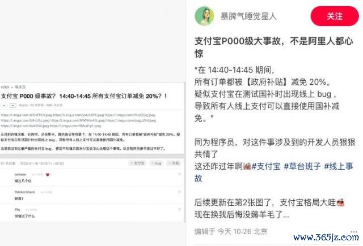Open the first imgur image link

[x=27, y=115]
